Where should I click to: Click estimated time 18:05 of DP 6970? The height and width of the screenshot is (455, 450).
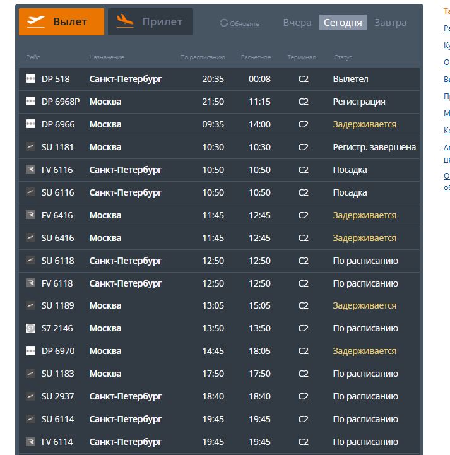coord(259,351)
